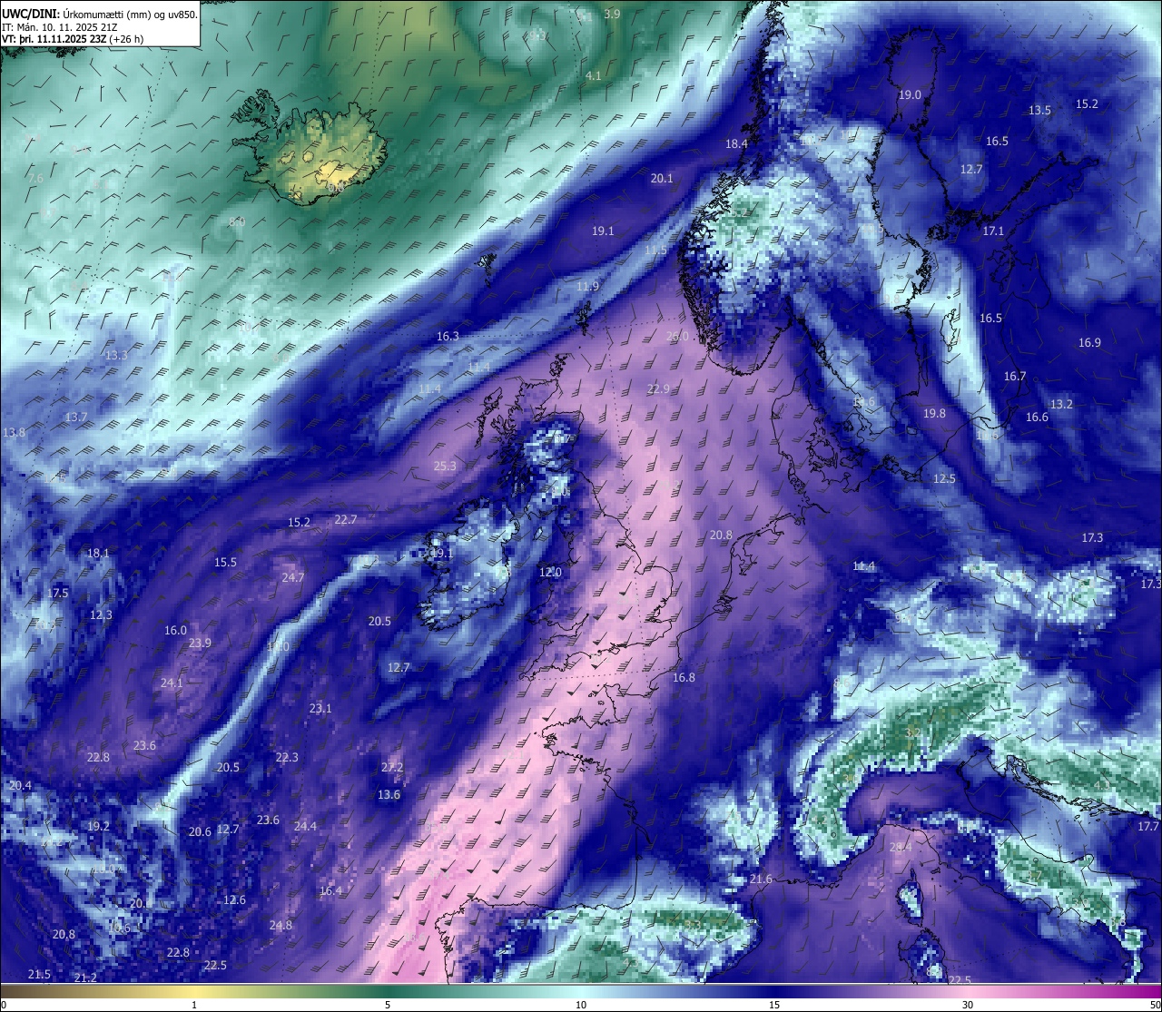Click the '15' label on the color scale
Screen dimensions: 1162x1012
tap(774, 1005)
